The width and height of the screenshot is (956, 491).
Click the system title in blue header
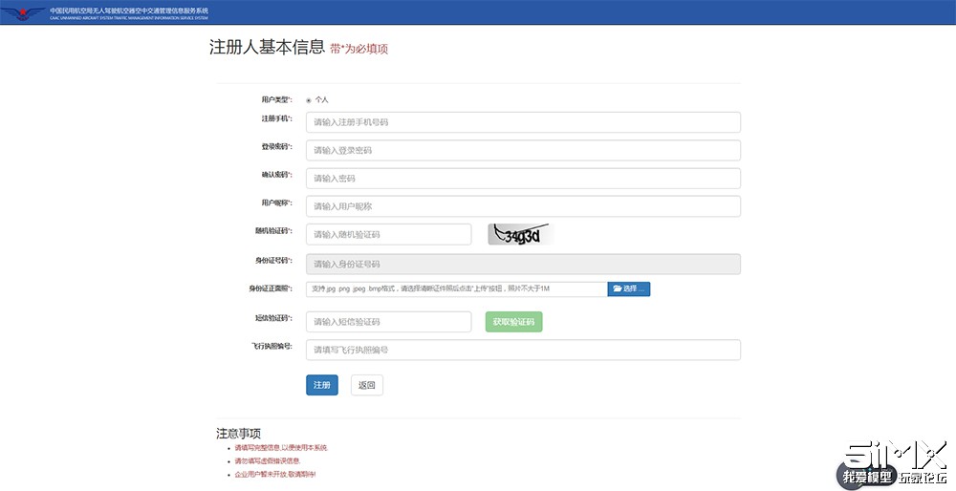129,12
